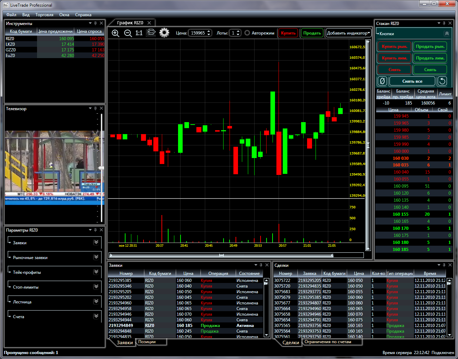Image resolution: width=458 pixels, height=359 pixels.
Task: Zoom in on the RIZ0 chart
Action: [115, 33]
